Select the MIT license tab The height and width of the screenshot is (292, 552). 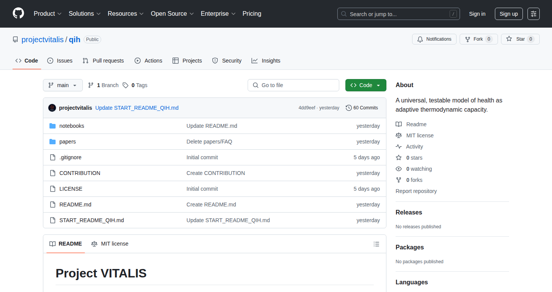point(110,244)
